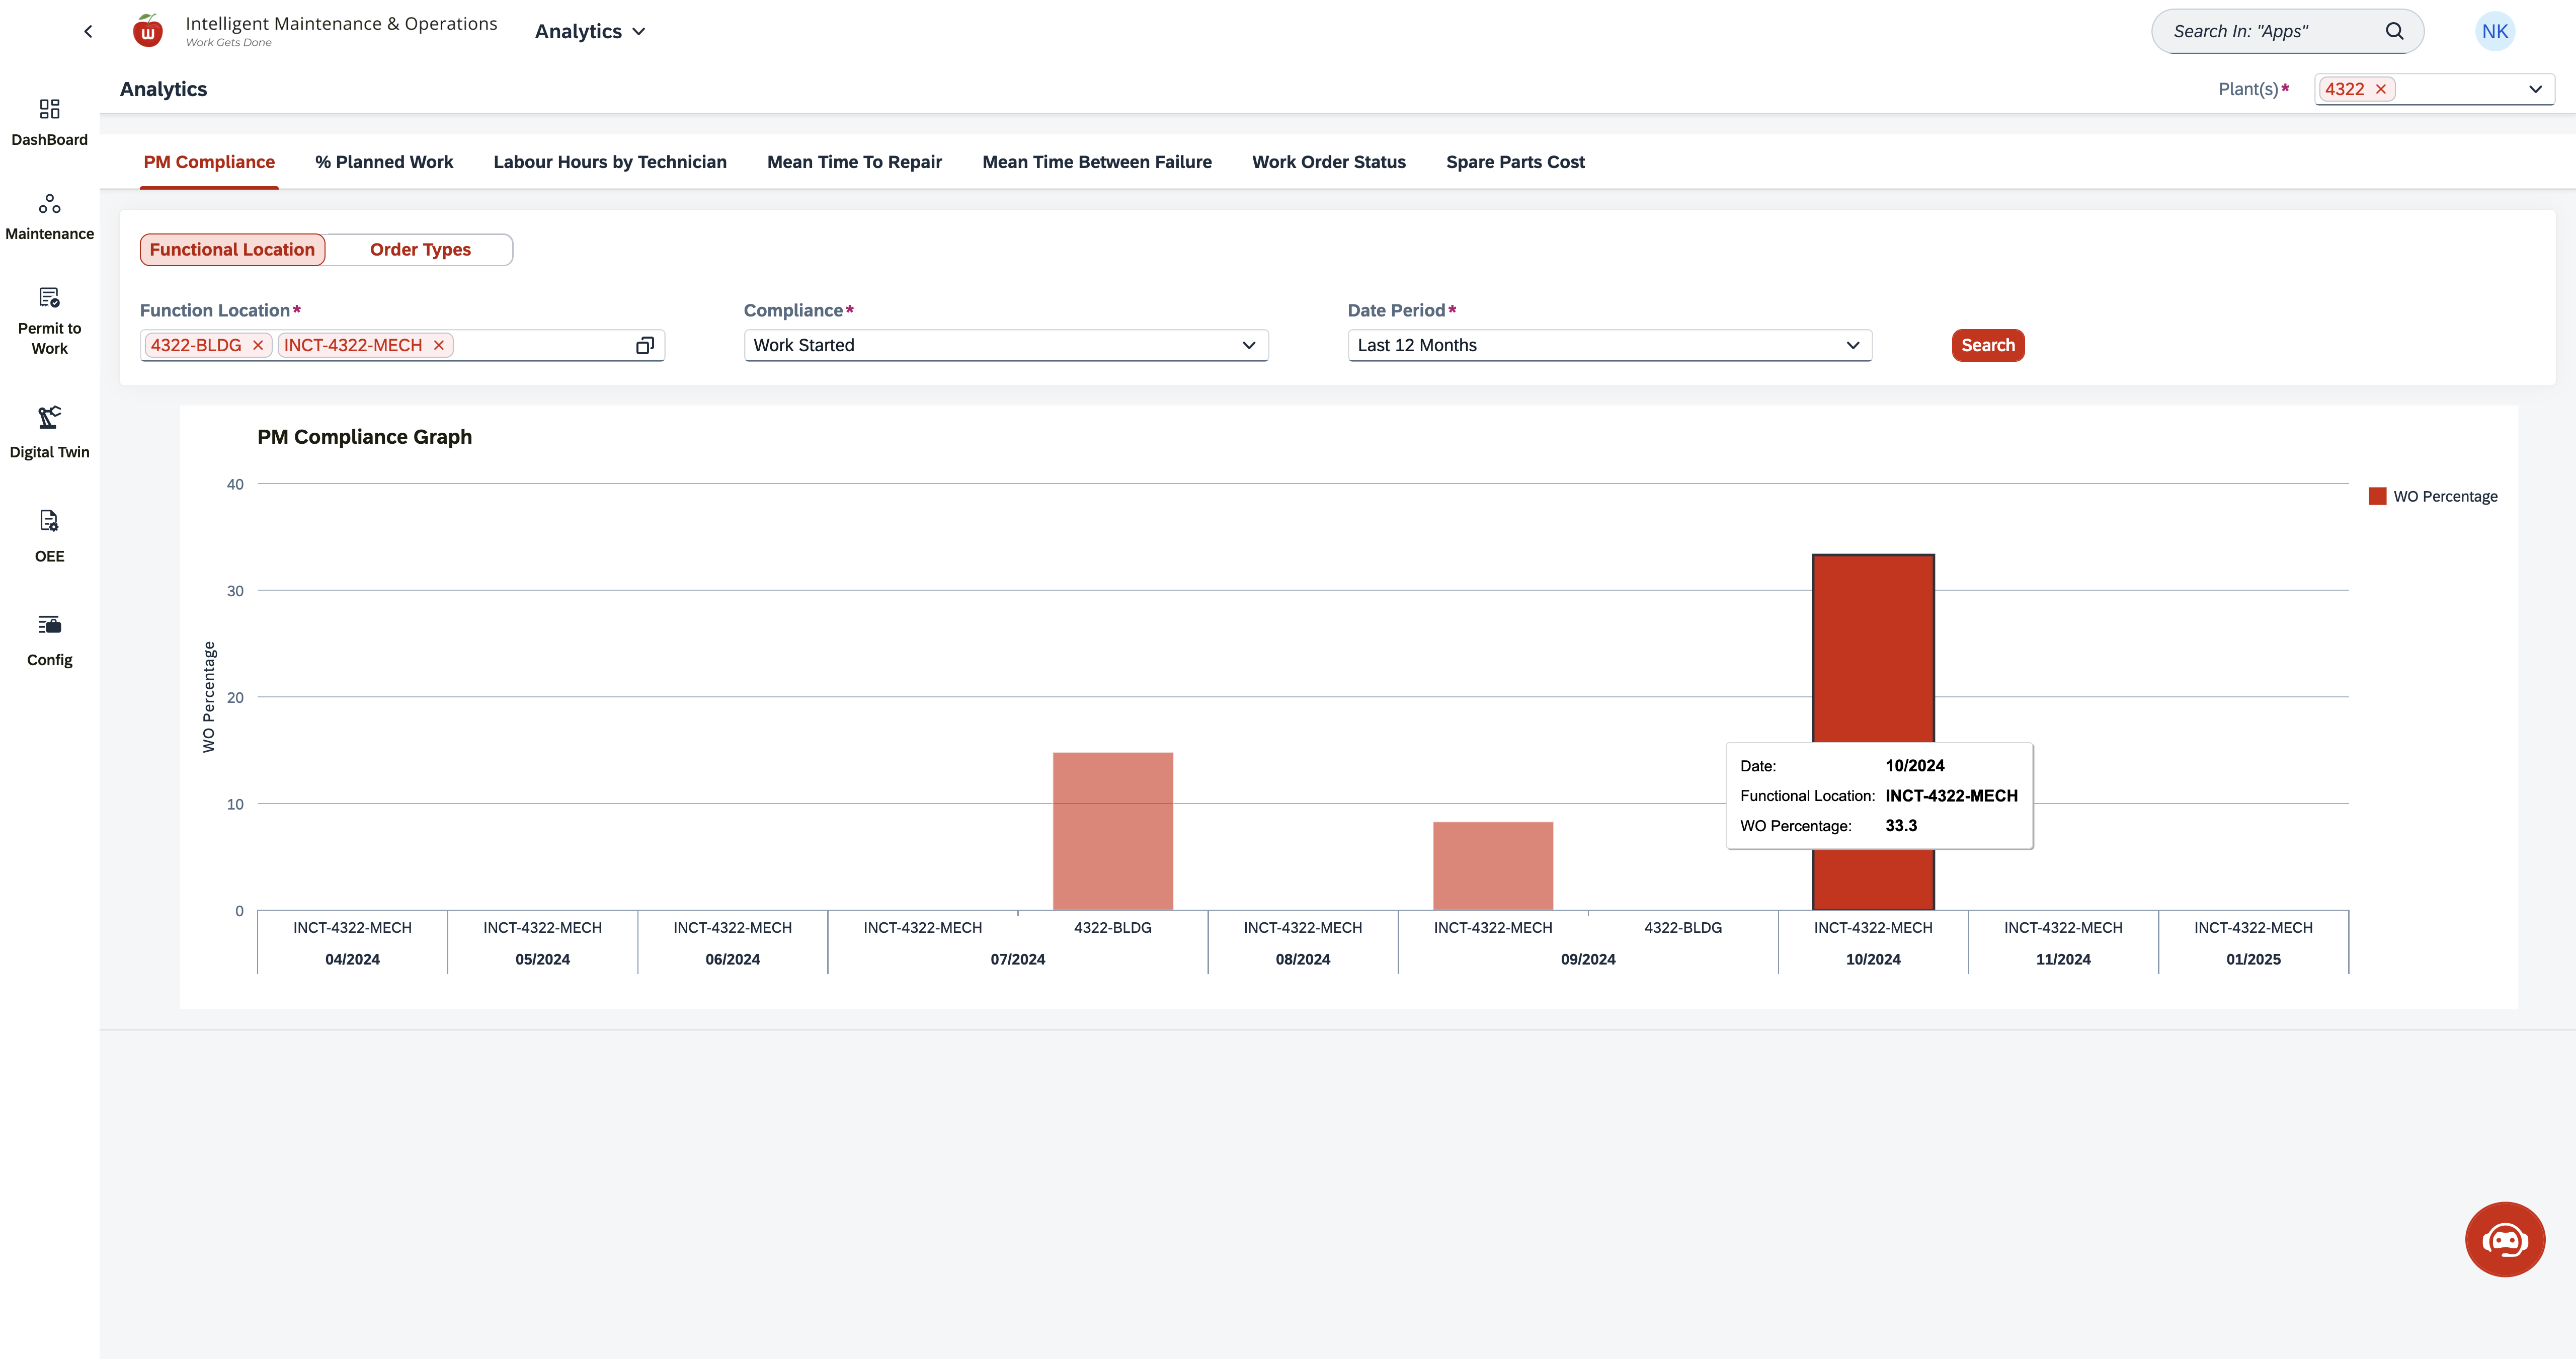Click the 09/2024 INCT-4322-MECH bar
This screenshot has width=2576, height=1359.
point(1493,866)
